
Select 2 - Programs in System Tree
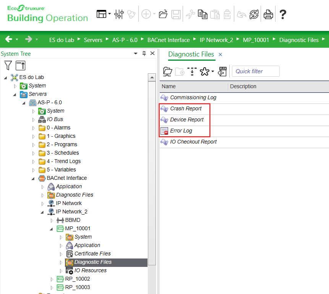click(x=62, y=144)
